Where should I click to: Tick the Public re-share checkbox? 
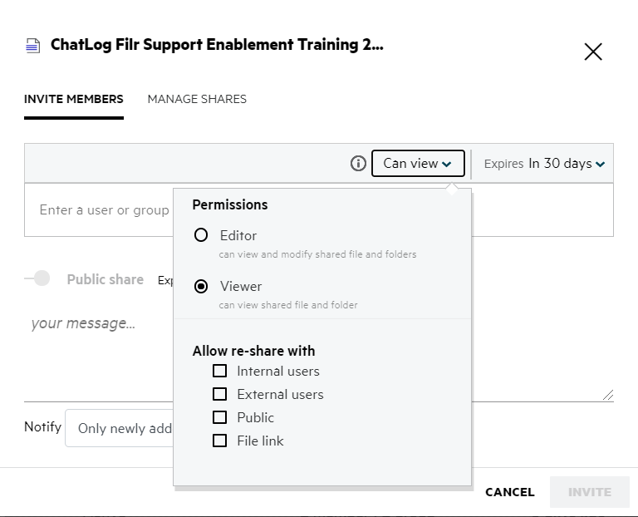(x=220, y=417)
